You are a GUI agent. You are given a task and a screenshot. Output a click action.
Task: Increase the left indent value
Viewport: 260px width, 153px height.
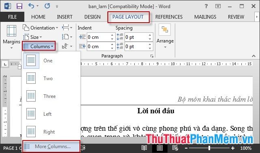click(112, 35)
